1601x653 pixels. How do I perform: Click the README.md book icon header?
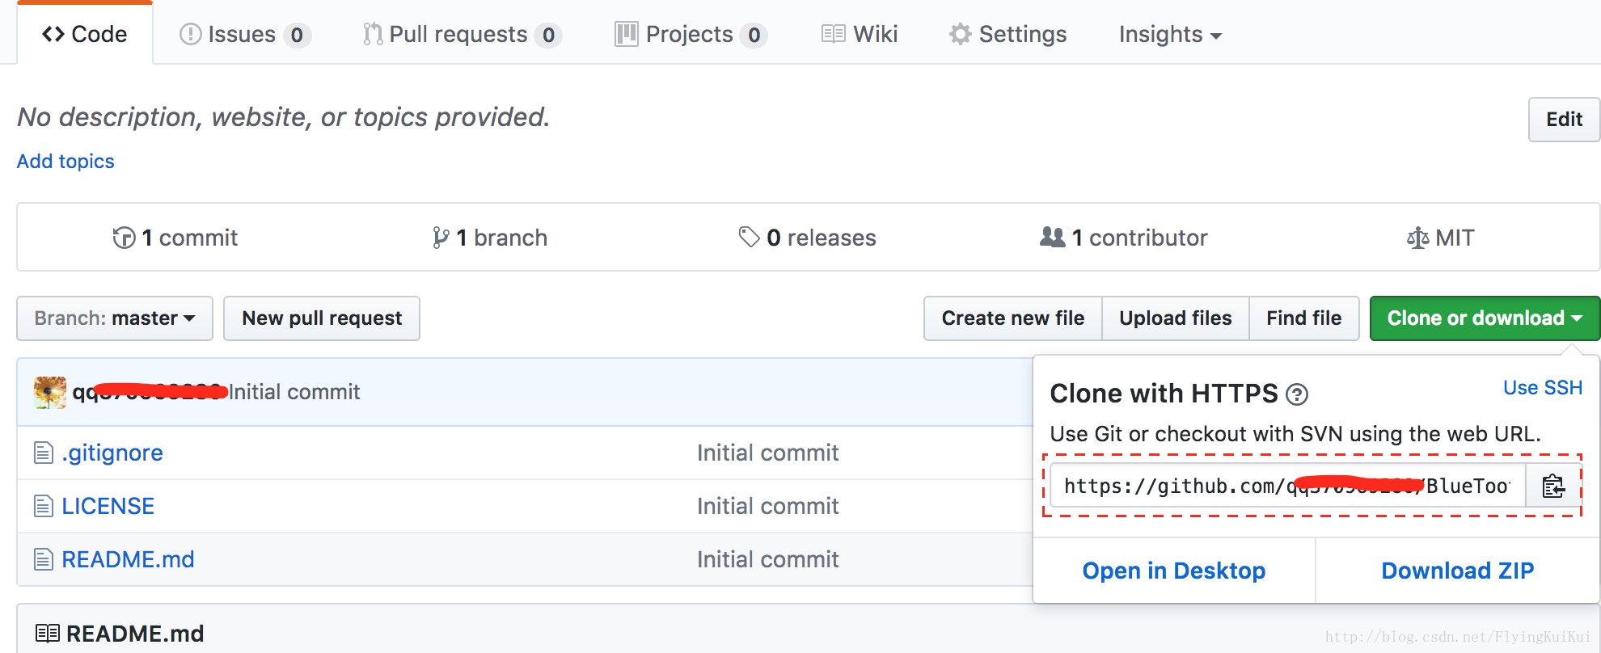click(48, 633)
